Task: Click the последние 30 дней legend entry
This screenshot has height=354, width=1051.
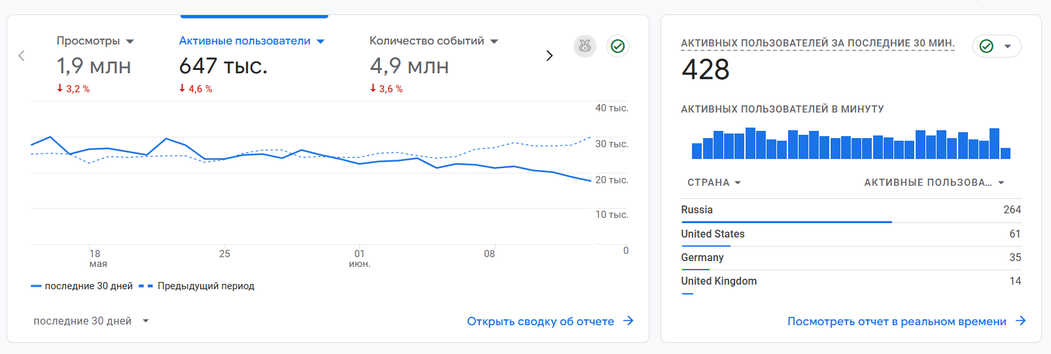Action: (x=82, y=286)
